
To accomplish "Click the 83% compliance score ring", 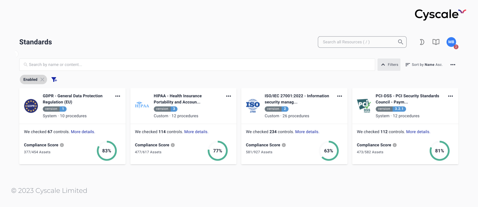I will coord(107,151).
